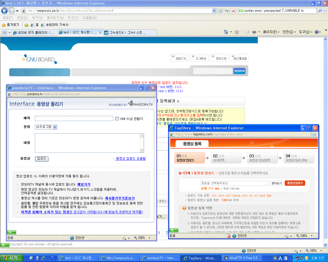
Task: Open zoom level dropdown in TagStory status bar
Action: [x=312, y=236]
